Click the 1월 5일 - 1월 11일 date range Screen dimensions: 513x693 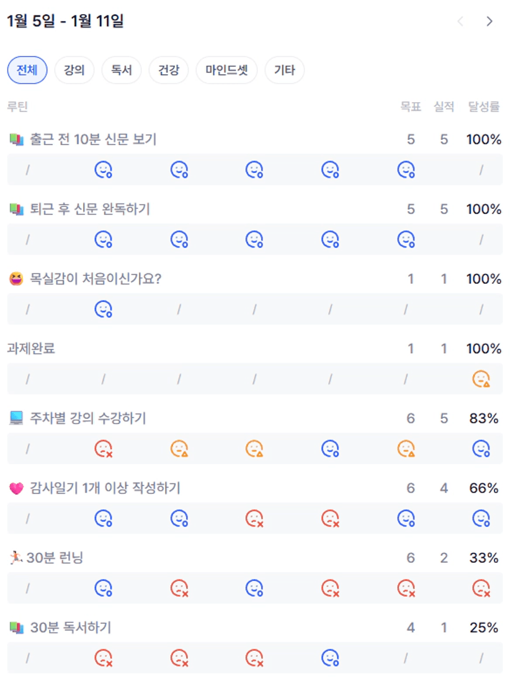(65, 22)
